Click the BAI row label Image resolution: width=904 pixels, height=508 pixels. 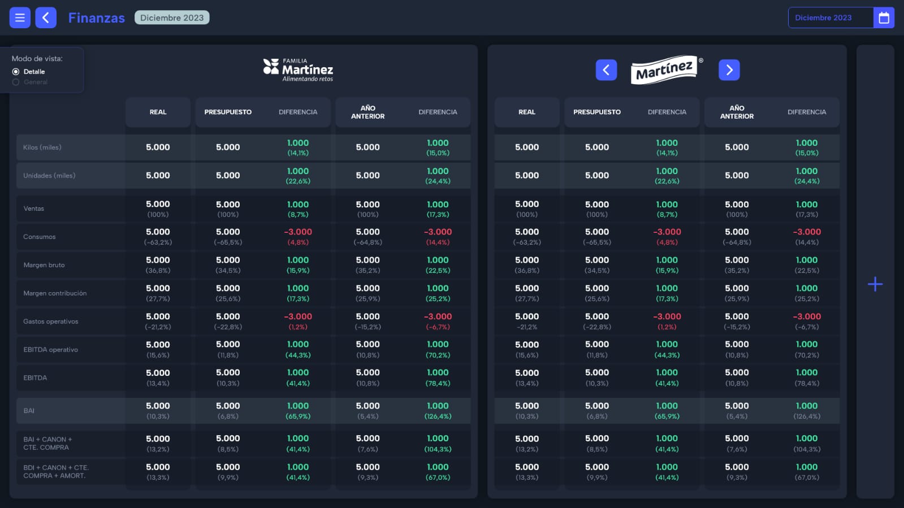(x=29, y=411)
